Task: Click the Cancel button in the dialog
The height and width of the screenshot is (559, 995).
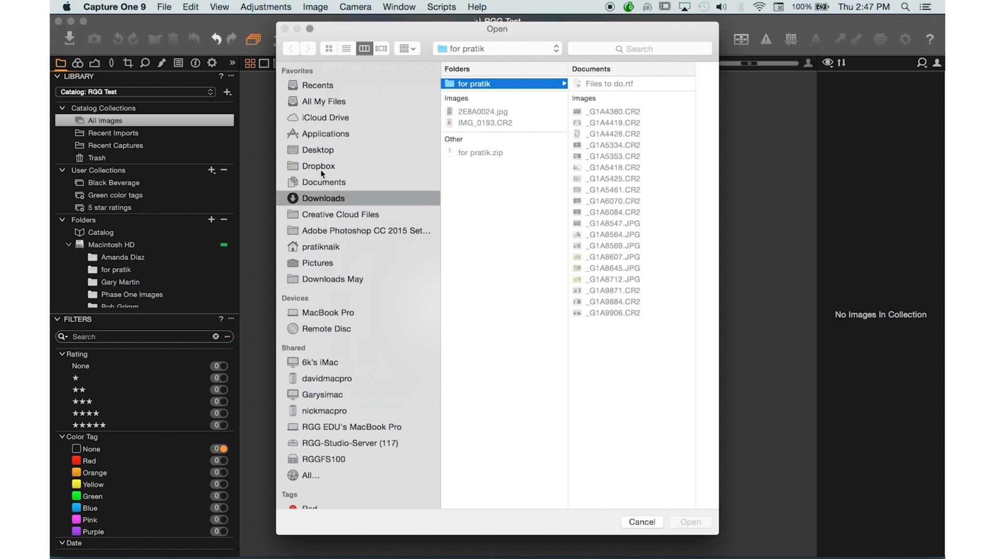Action: pos(642,522)
